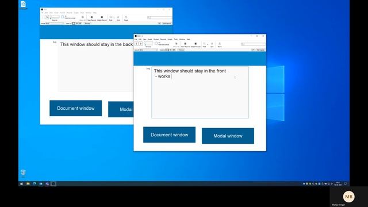Go to previous record in front window
This screenshot has width=368, height=207.
pyautogui.click(x=136, y=44)
